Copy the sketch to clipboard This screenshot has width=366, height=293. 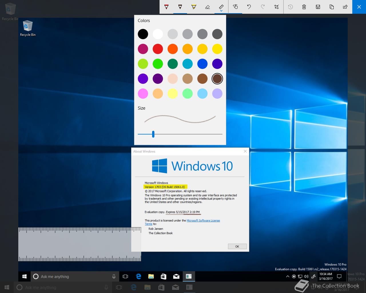pos(332,7)
